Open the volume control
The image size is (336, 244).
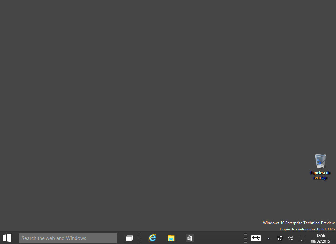(x=290, y=238)
